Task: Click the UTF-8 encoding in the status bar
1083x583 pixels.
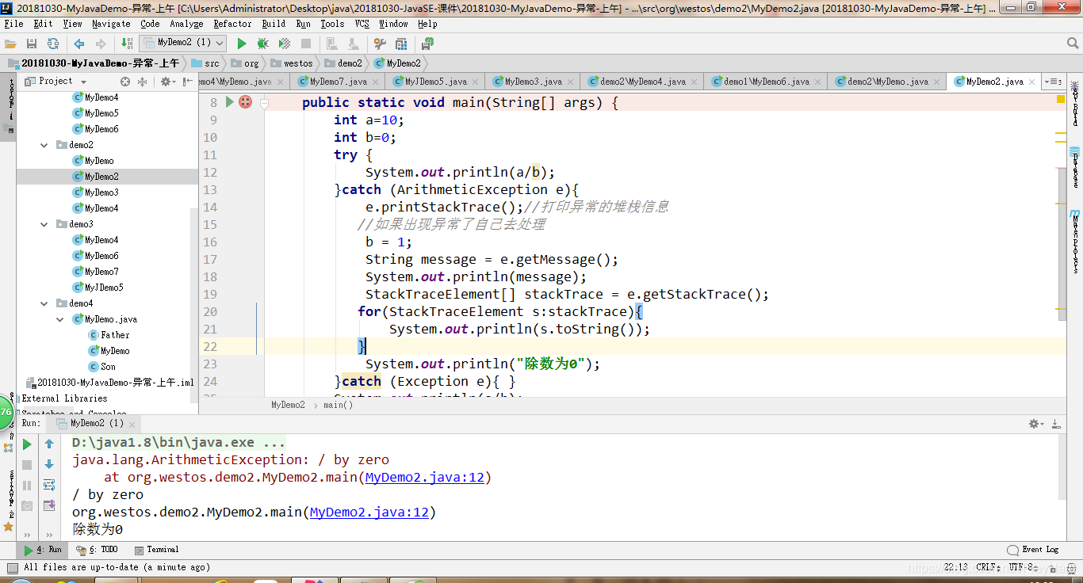Action: 1021,567
